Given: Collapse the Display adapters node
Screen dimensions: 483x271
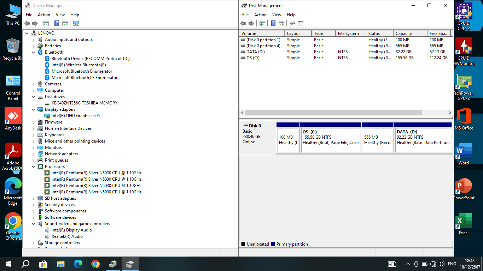Looking at the screenshot, I should 34,109.
